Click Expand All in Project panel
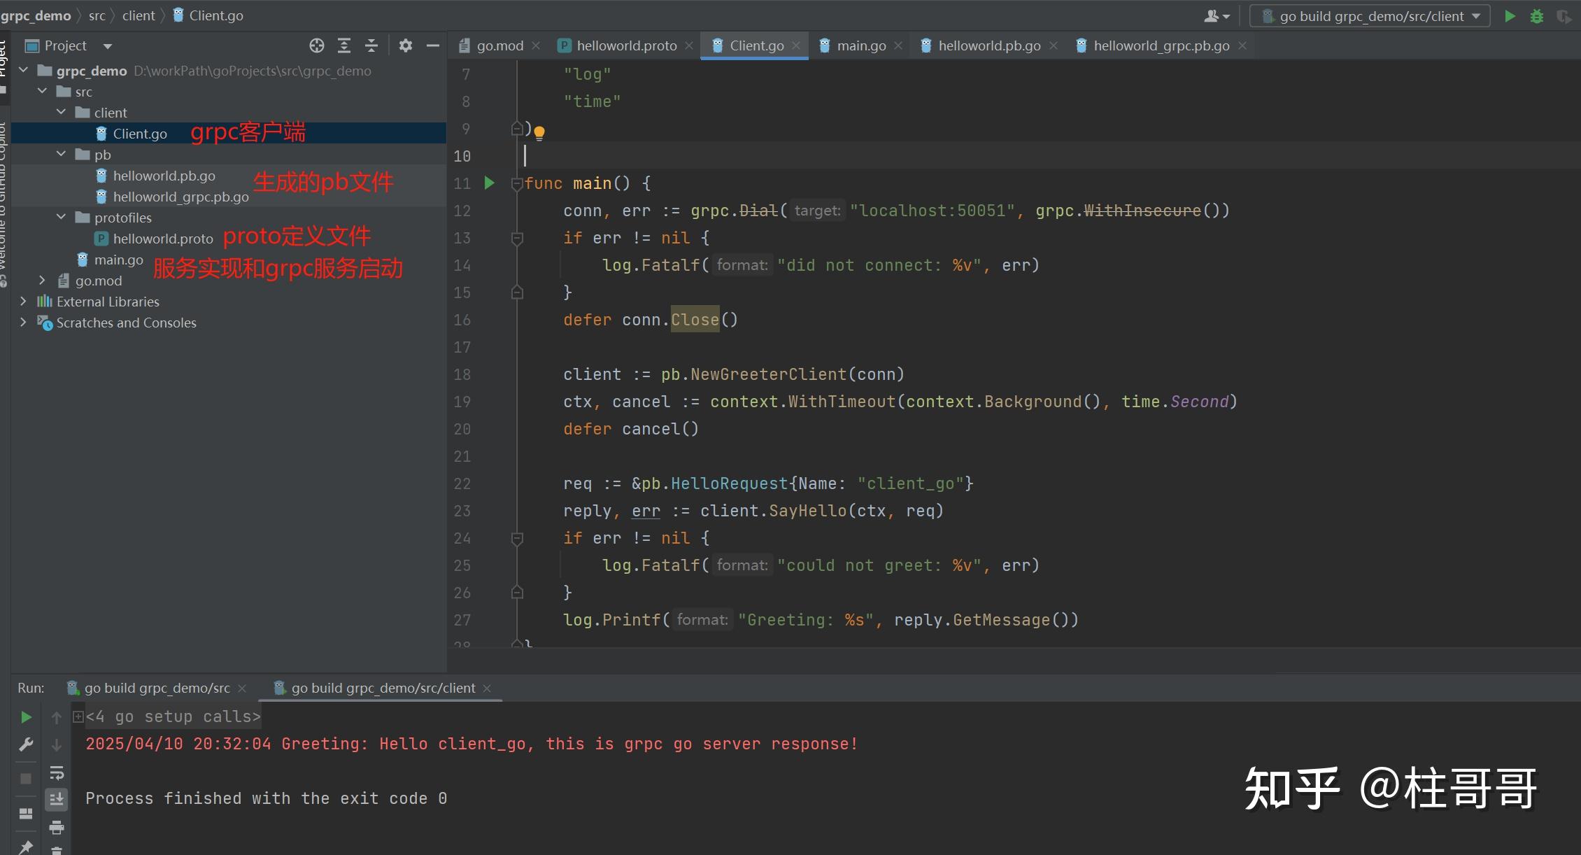This screenshot has height=855, width=1581. click(344, 46)
